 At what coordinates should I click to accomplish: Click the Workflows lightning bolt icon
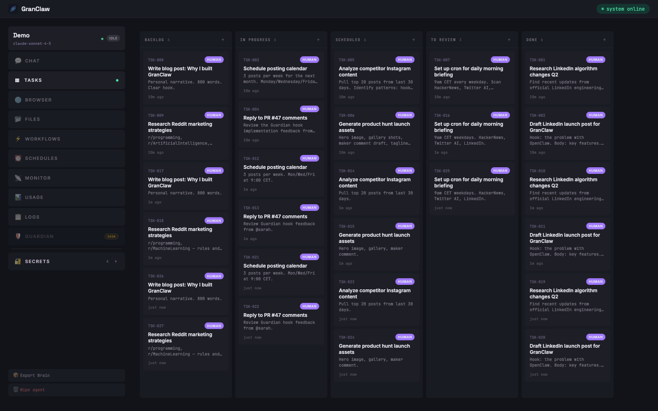click(18, 139)
